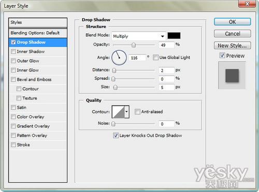Click the Opacity slider handle
Viewport: 259px width, 192px height.
click(x=134, y=45)
